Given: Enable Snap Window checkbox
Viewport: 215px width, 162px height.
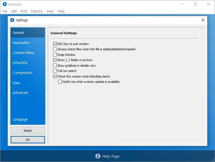Looking at the screenshot, I should click(x=55, y=55).
